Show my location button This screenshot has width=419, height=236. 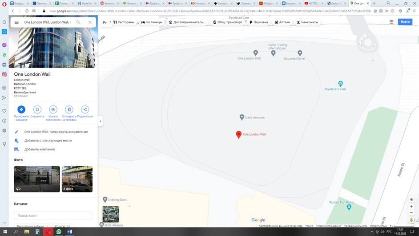[411, 199]
